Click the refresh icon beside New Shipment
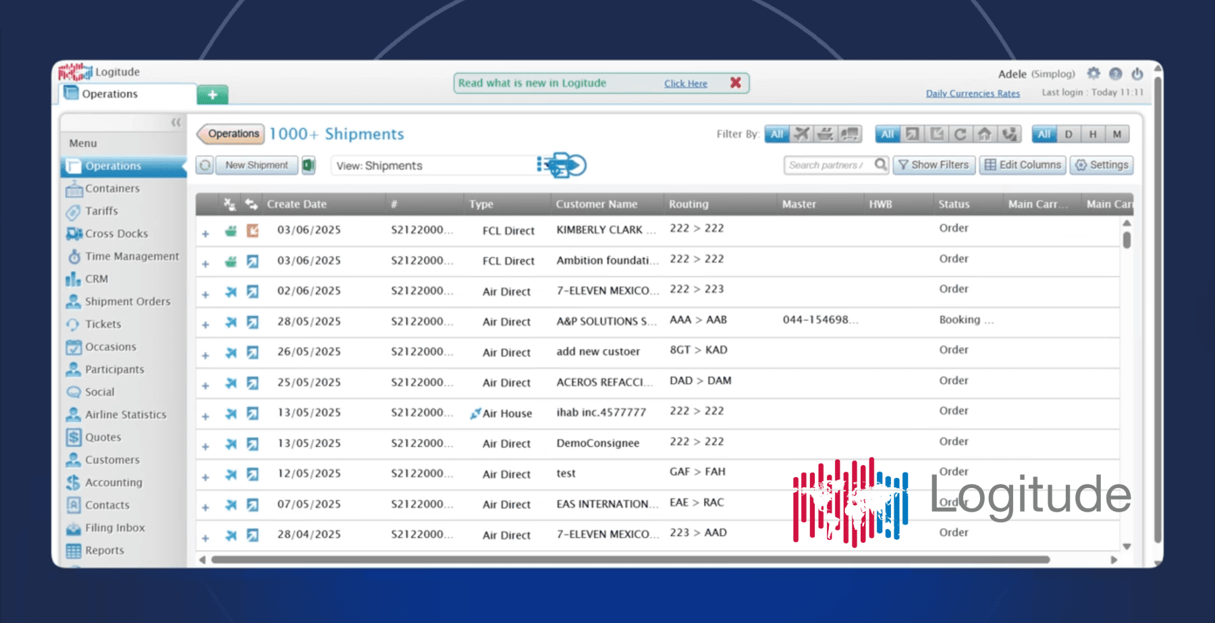Image resolution: width=1215 pixels, height=623 pixels. click(x=205, y=165)
